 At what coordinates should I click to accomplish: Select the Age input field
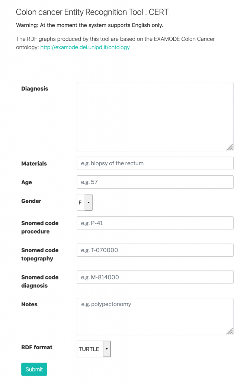[x=155, y=182]
